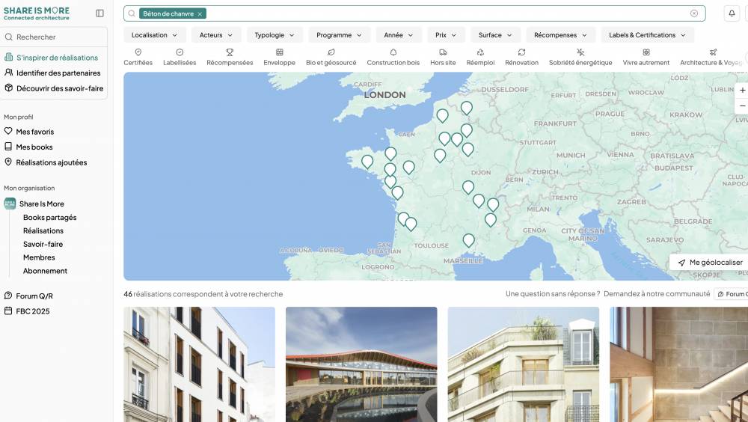The height and width of the screenshot is (422, 748).
Task: Open the Programme filter dropdown
Action: (339, 35)
